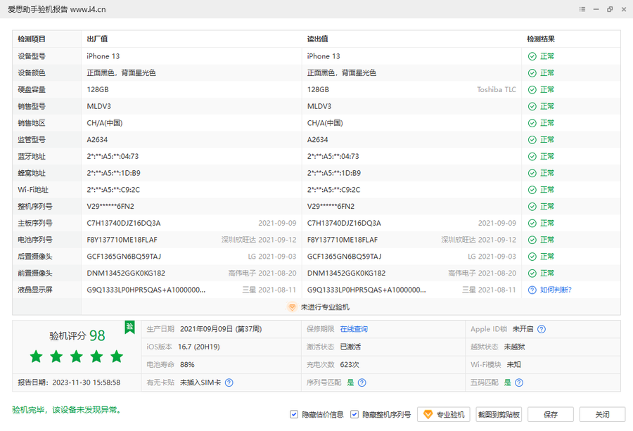Click the jailbreak status 未越狱
Viewport: 633px width, 431px height.
[515, 347]
